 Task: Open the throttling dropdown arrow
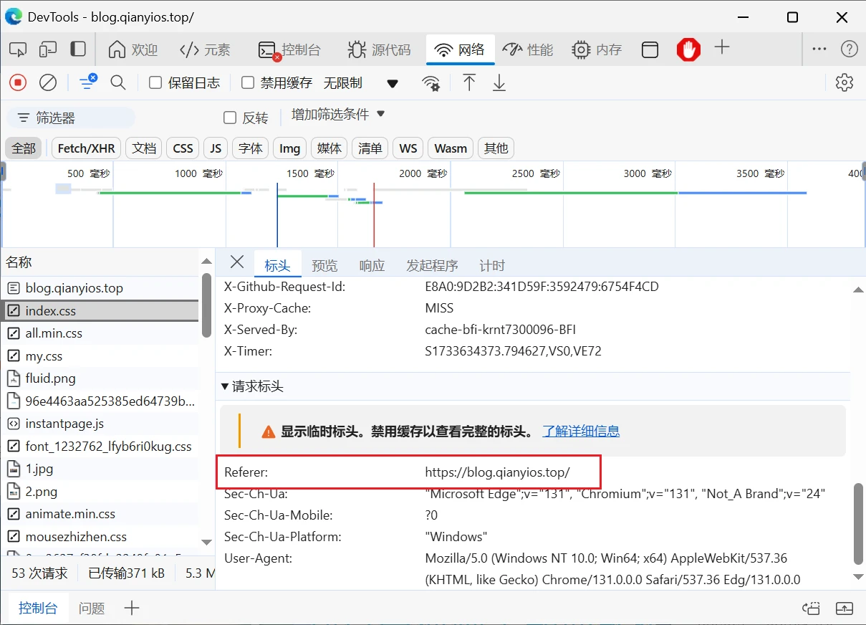tap(392, 84)
